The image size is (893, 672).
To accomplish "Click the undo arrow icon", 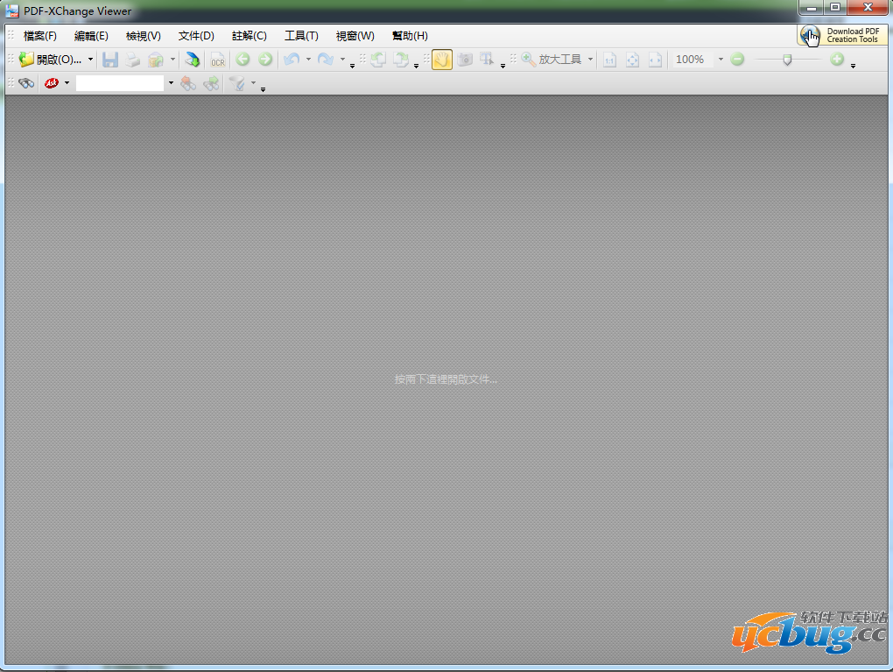I will (x=292, y=60).
